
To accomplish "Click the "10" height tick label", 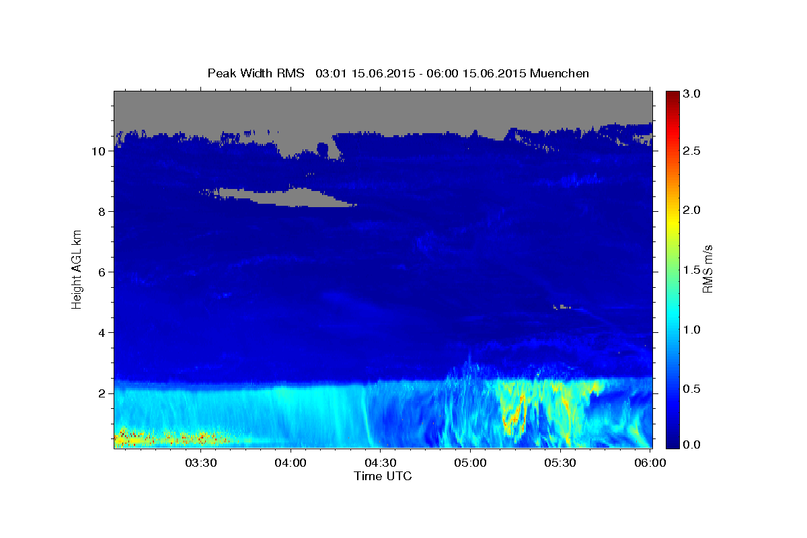I will (99, 151).
